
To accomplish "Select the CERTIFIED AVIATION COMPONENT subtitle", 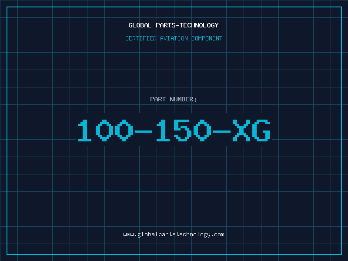I will (174, 38).
